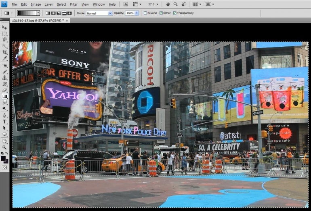The width and height of the screenshot is (311, 211).
Task: Click the Rotate View tool
Action: (x=184, y=4)
